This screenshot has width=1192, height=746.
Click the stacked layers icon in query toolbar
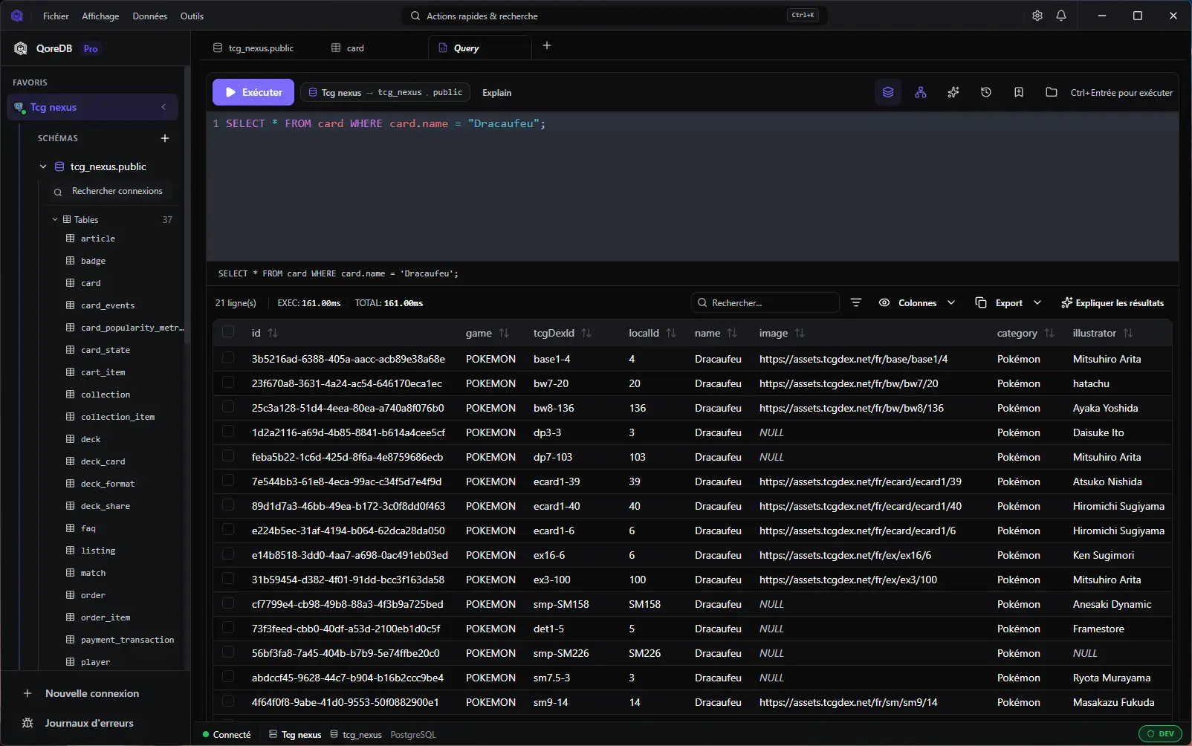click(x=888, y=92)
